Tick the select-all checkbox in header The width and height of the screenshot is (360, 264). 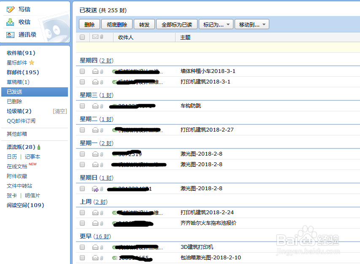pyautogui.click(x=82, y=37)
